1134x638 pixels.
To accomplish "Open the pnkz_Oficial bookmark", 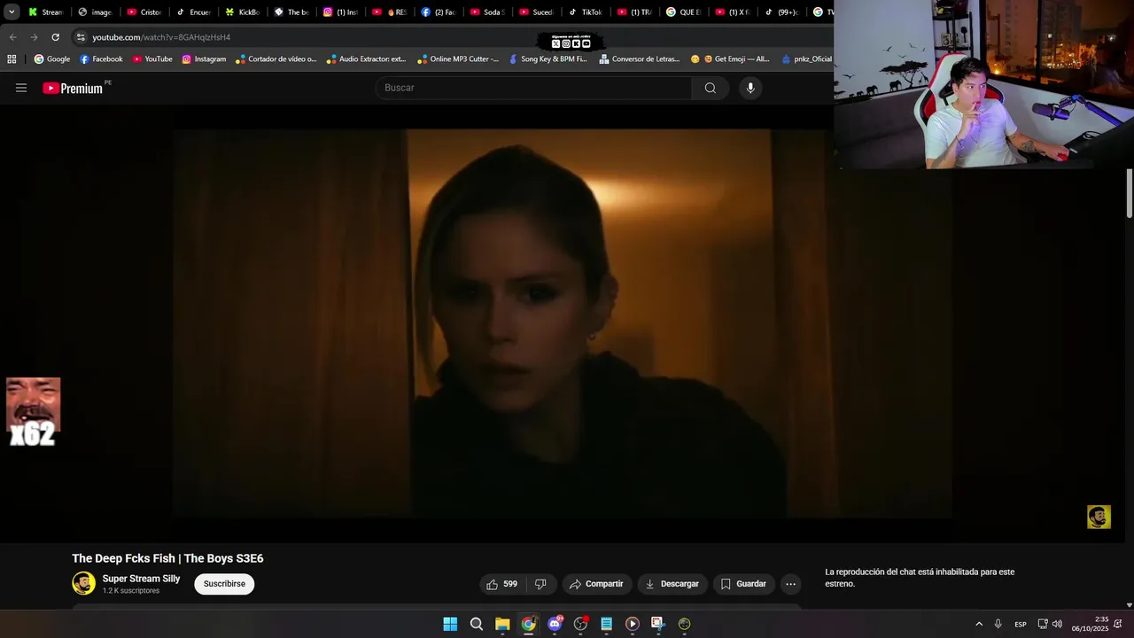I will tap(806, 59).
